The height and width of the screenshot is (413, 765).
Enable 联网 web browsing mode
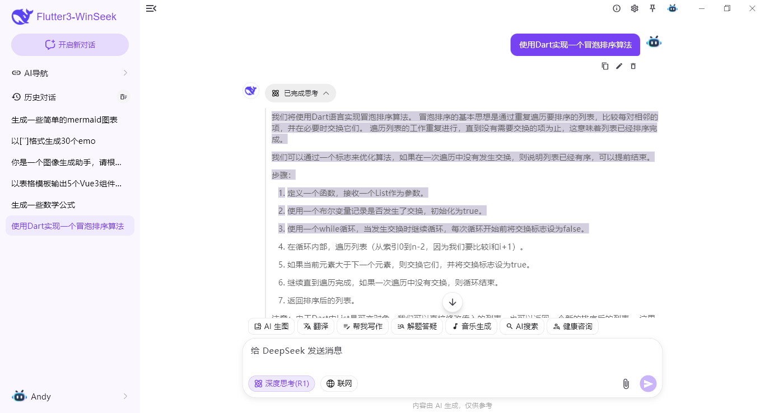339,383
